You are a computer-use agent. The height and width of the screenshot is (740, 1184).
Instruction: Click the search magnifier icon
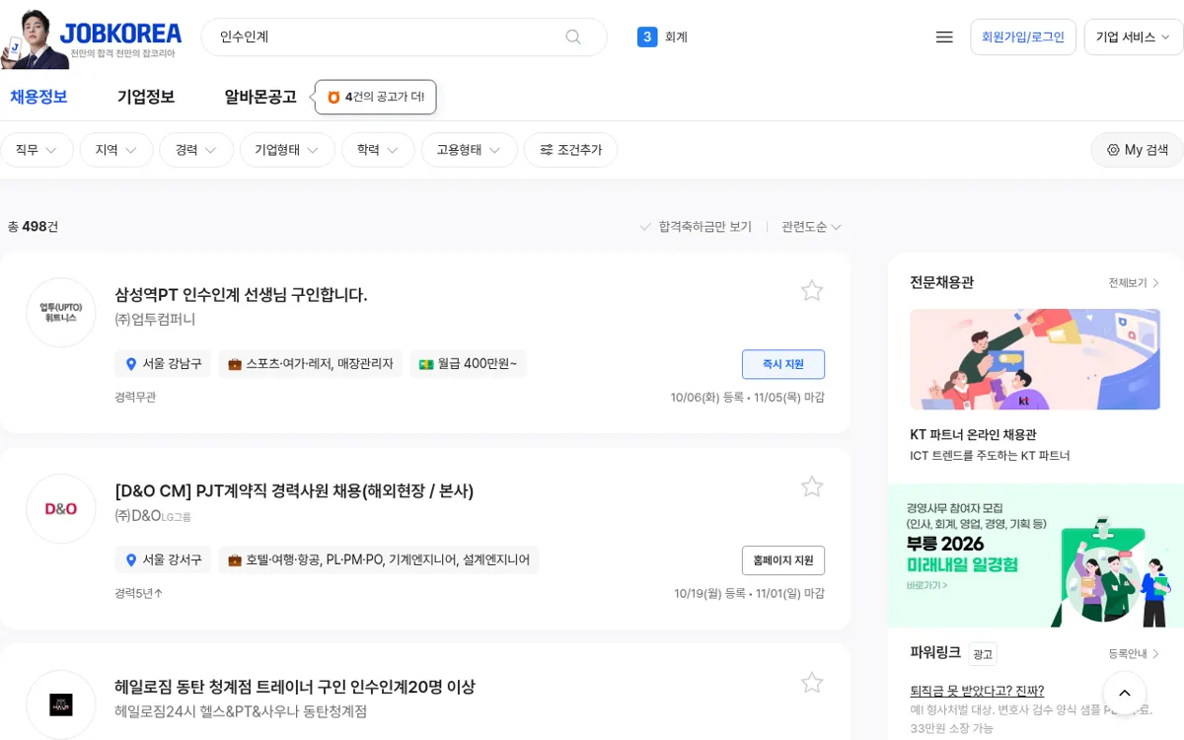pyautogui.click(x=573, y=37)
